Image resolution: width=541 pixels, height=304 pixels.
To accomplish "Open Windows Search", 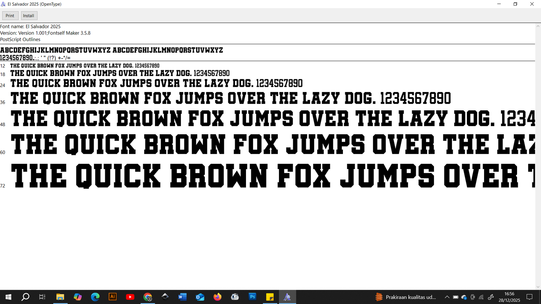I will coord(25,297).
